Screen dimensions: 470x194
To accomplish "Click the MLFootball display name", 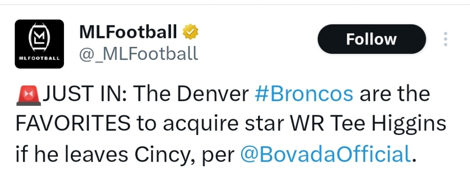I will click(128, 32).
